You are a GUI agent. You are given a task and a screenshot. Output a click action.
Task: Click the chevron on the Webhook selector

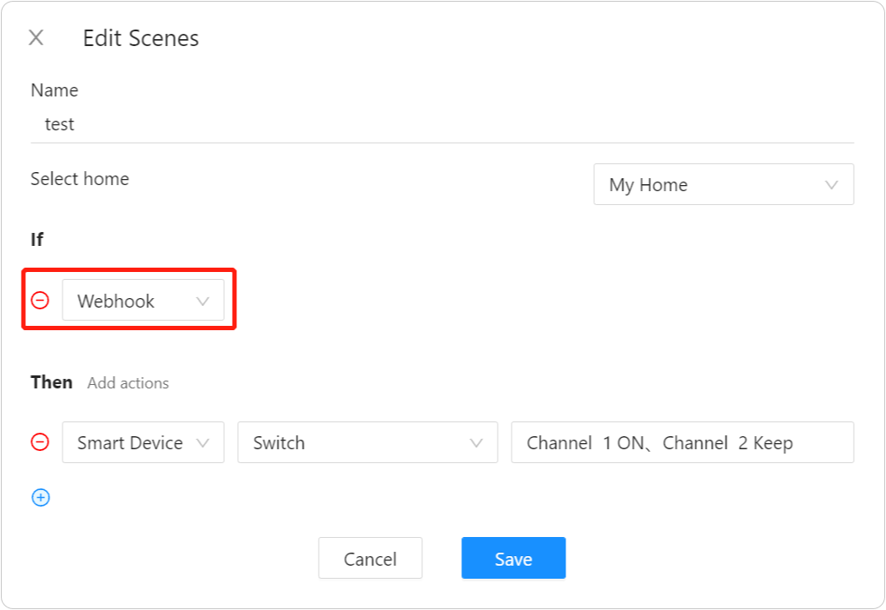click(x=202, y=300)
